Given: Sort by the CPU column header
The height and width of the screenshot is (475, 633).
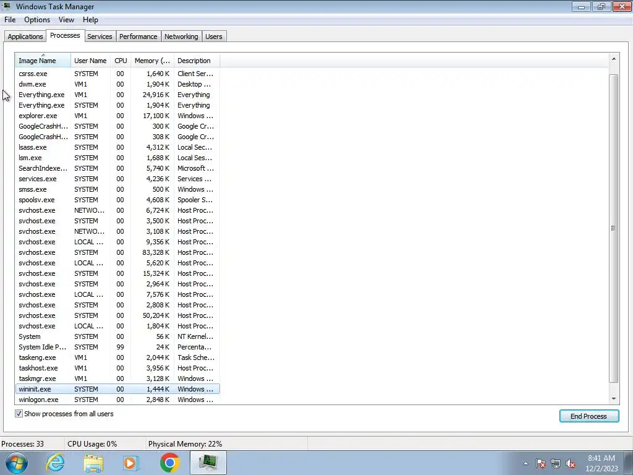Looking at the screenshot, I should point(121,61).
